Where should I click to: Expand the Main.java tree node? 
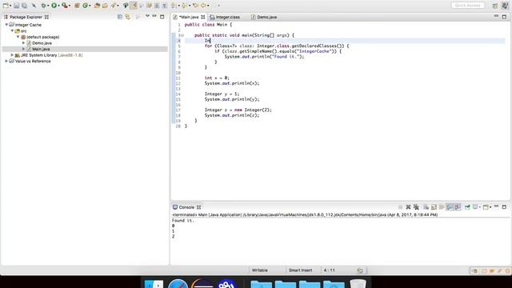23,49
